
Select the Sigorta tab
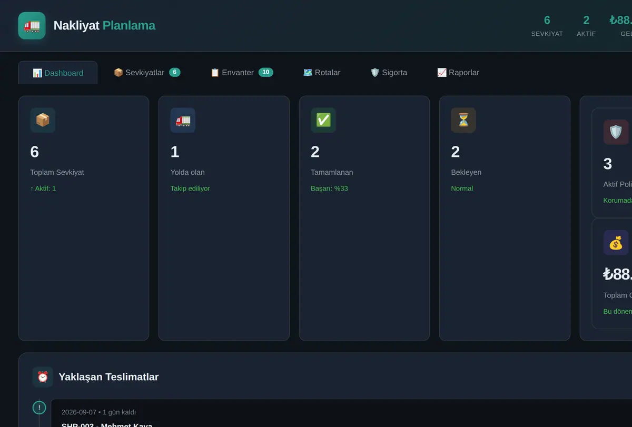[389, 72]
